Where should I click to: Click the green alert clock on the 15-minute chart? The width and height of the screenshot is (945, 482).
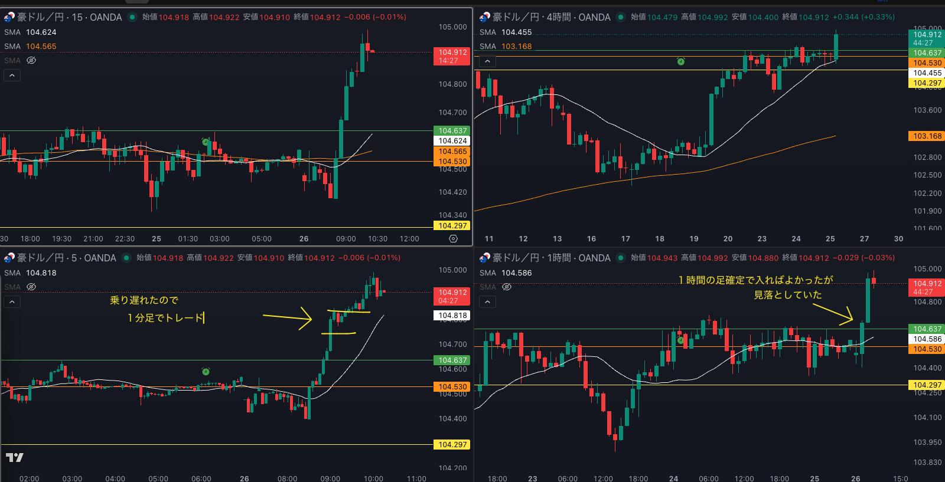[206, 142]
